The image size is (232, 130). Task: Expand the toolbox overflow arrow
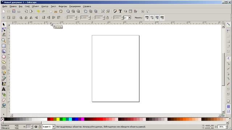[x=4, y=114]
